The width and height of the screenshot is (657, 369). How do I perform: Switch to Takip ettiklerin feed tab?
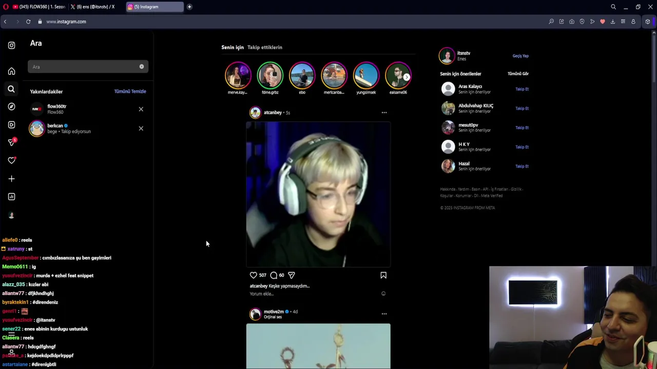265,47
